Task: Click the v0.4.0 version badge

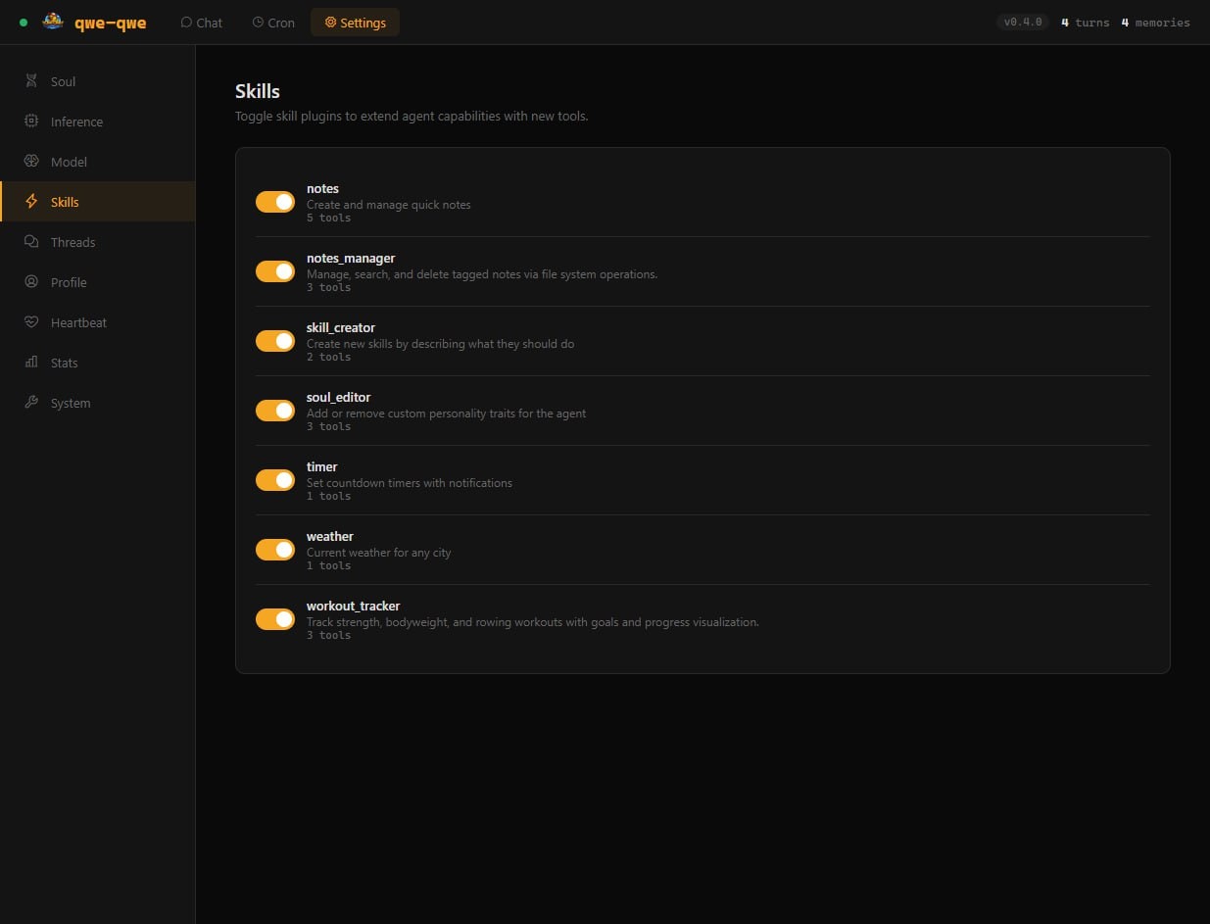Action: tap(1022, 21)
